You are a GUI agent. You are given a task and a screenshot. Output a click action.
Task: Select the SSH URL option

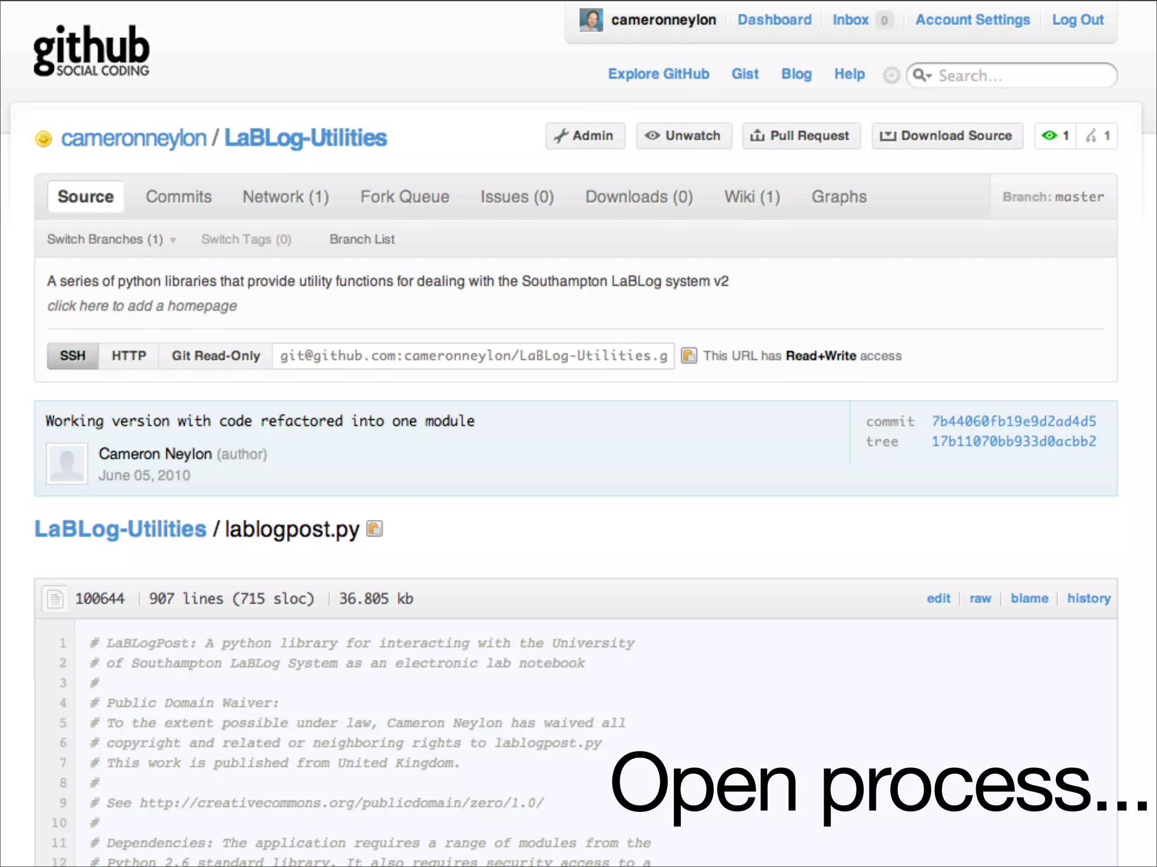(x=73, y=356)
